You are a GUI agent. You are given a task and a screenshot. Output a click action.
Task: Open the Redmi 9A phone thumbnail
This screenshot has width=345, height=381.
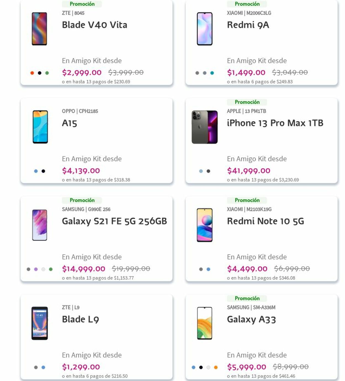tap(205, 29)
